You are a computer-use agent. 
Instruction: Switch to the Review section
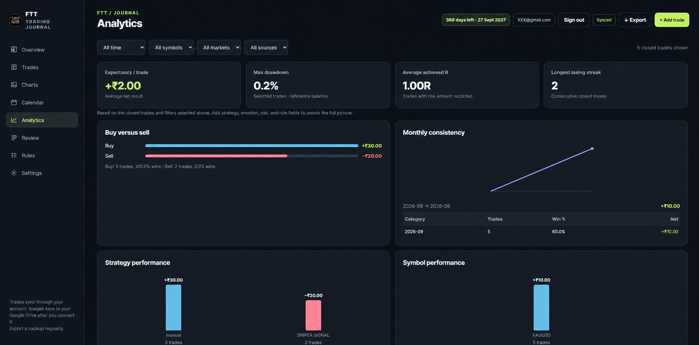42,138
